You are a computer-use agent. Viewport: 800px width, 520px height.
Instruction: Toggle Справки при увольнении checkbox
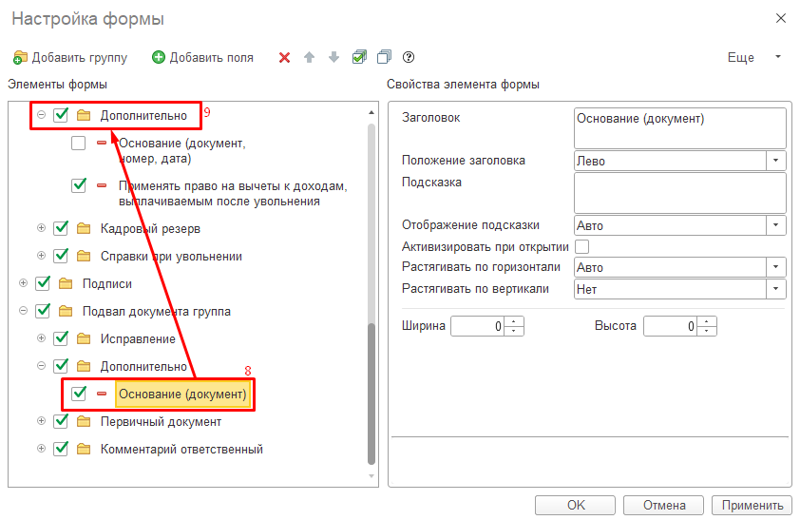61,256
